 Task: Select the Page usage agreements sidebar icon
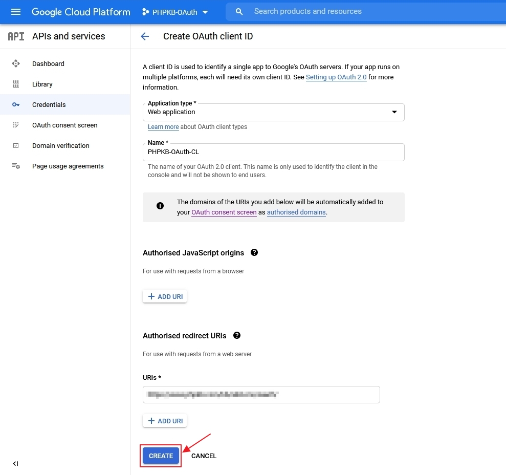click(16, 166)
